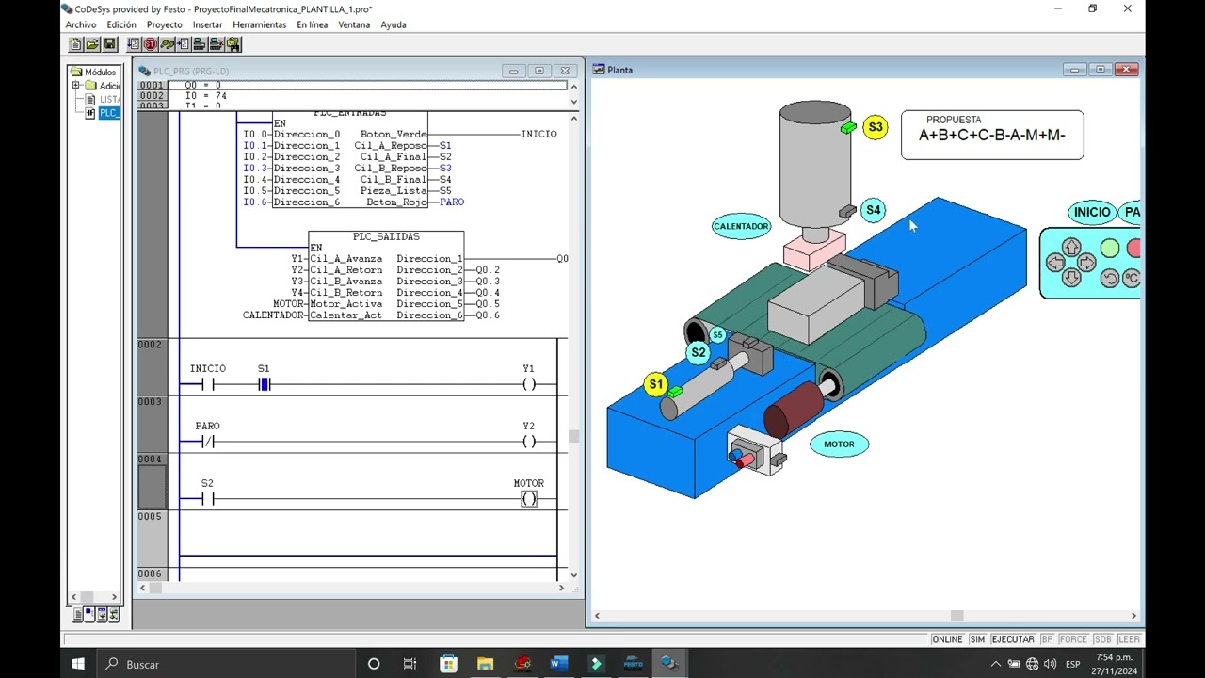Viewport: 1205px width, 678px height.
Task: Select the LISTA item in the module tree
Action: 110,99
